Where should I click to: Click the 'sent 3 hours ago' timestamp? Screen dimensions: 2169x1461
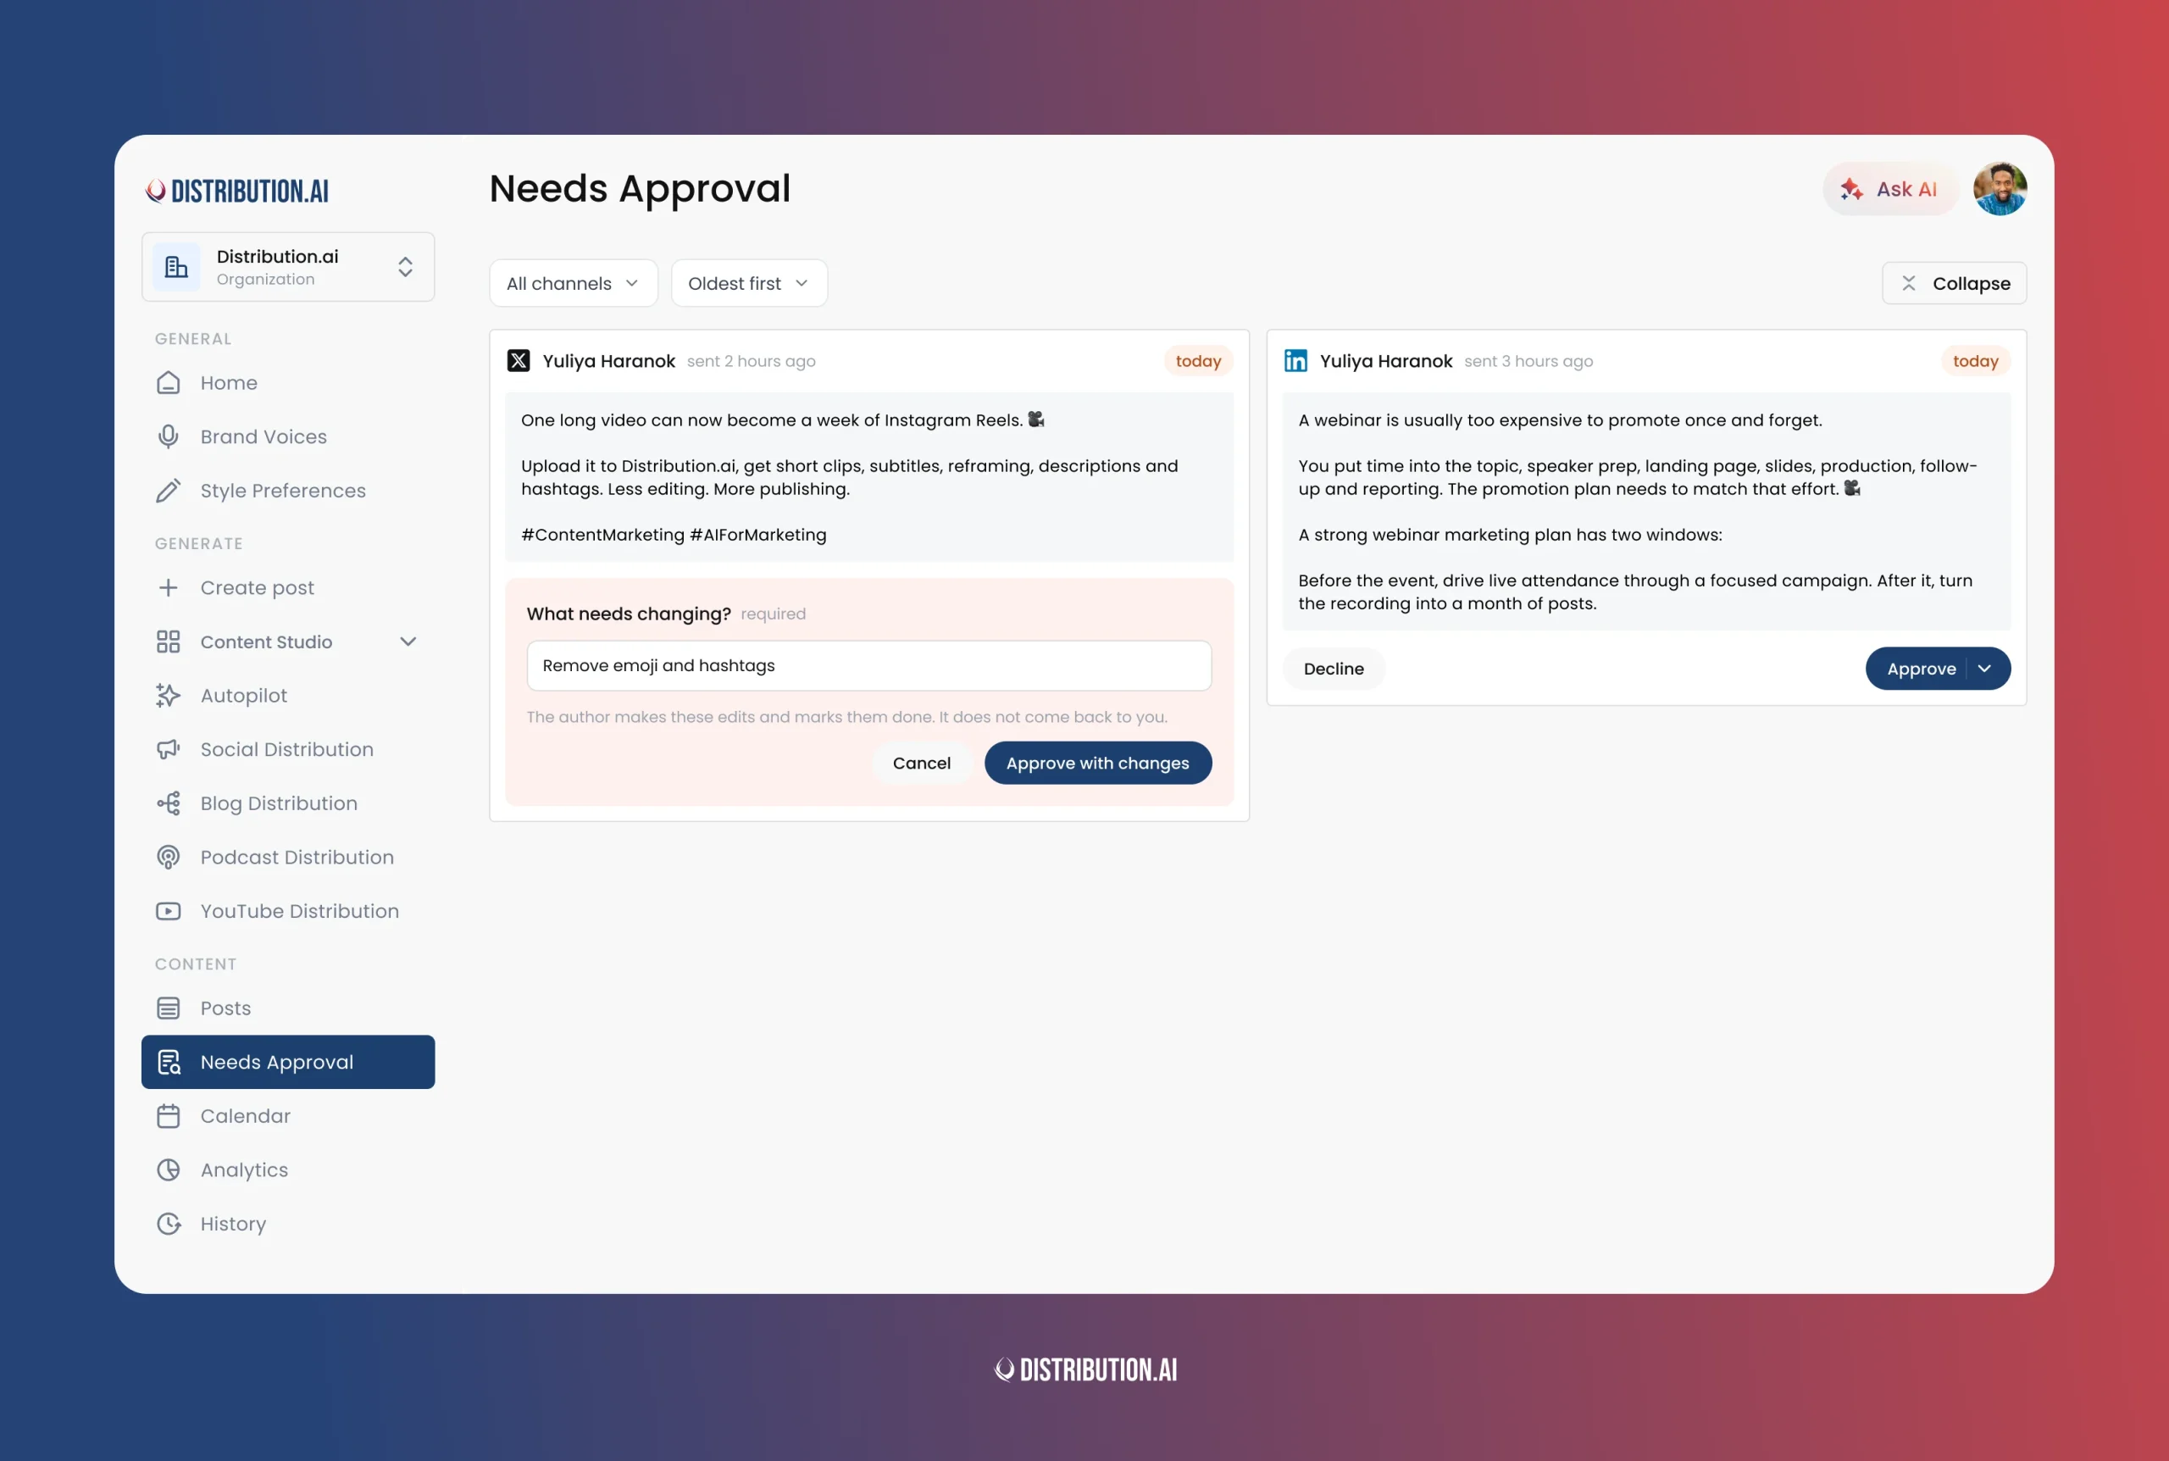coord(1528,362)
